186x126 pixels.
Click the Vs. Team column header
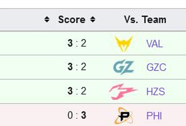click(x=145, y=20)
